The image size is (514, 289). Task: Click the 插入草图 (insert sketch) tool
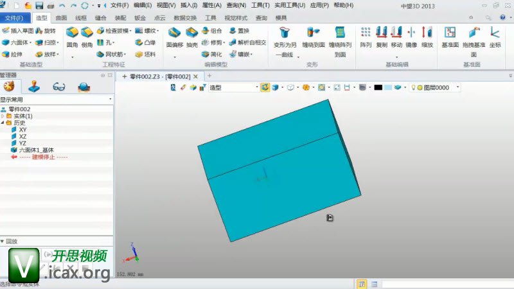click(18, 30)
